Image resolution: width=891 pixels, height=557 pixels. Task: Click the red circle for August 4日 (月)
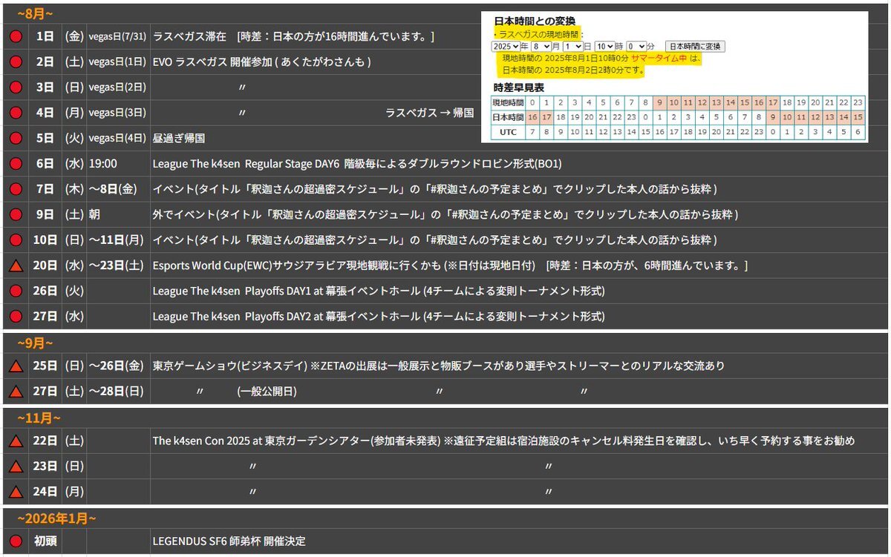[16, 113]
